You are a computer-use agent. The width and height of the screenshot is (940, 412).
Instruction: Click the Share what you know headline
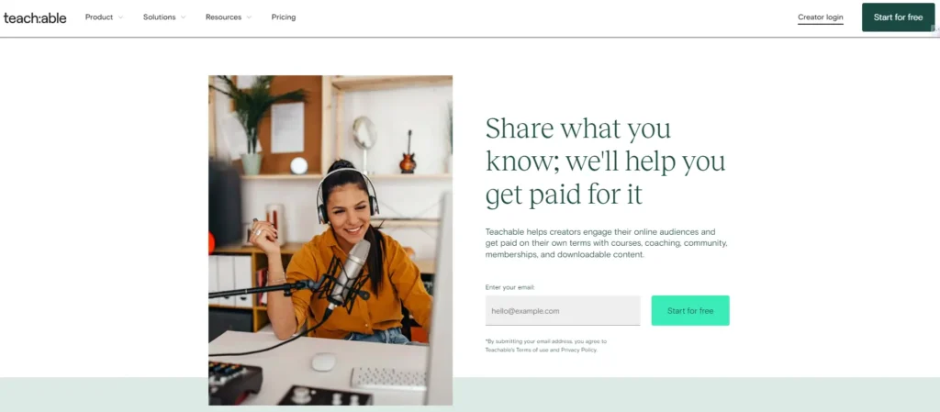[605, 161]
